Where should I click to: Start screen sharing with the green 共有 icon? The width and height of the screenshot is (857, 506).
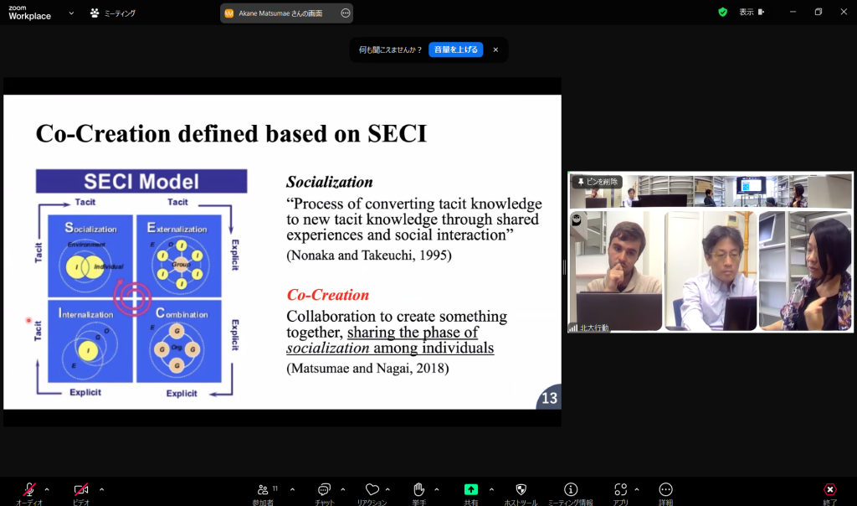point(471,489)
